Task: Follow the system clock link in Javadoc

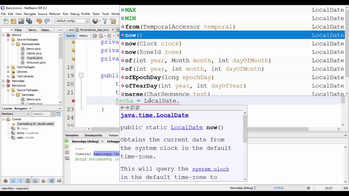Action: click(210, 169)
